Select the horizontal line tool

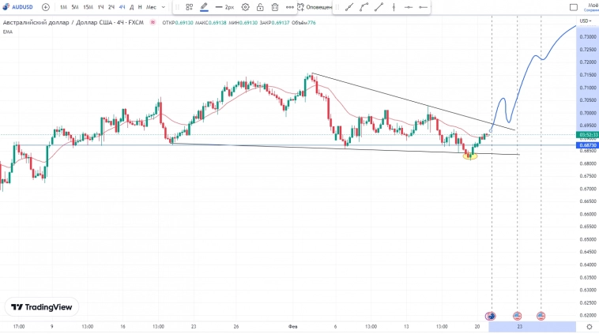coord(409,7)
